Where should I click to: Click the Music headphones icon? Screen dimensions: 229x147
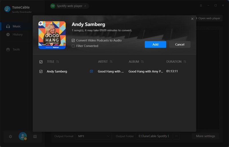(8, 26)
